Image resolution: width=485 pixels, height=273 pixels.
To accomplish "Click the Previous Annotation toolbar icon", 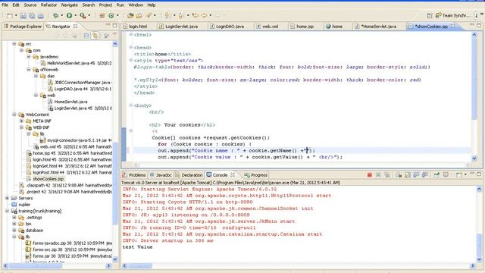I will pyautogui.click(x=181, y=15).
